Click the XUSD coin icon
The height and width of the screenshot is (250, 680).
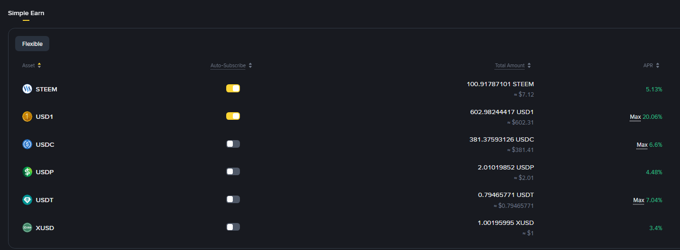pyautogui.click(x=27, y=228)
